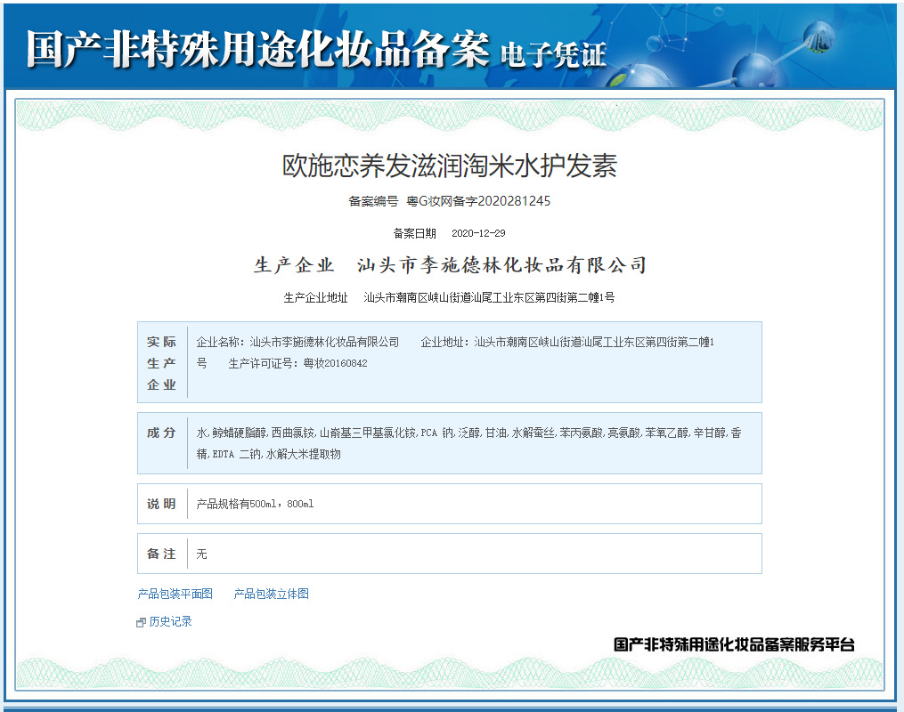Click the 备案编号 label
The width and height of the screenshot is (904, 712).
[x=373, y=201]
